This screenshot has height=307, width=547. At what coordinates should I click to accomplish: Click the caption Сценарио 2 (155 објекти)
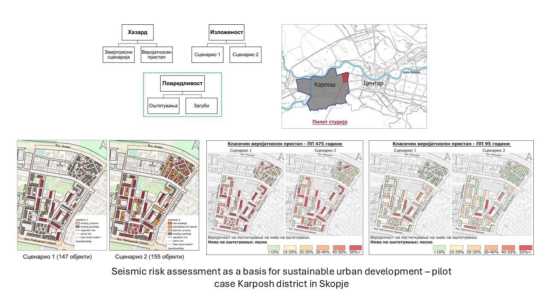coord(150,257)
